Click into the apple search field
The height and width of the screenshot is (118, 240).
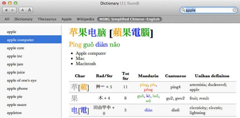(208, 10)
